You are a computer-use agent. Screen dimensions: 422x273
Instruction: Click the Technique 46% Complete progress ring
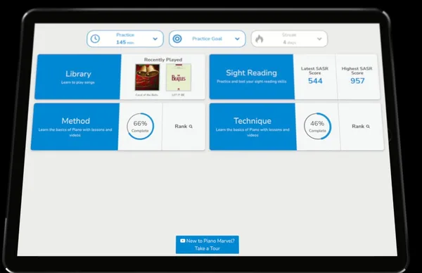point(318,127)
